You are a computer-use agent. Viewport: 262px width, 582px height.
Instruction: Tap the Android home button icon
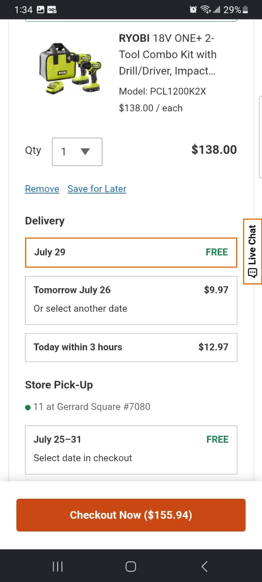coord(131,566)
